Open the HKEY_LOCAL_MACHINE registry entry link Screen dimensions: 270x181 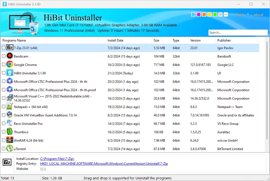[104, 164]
